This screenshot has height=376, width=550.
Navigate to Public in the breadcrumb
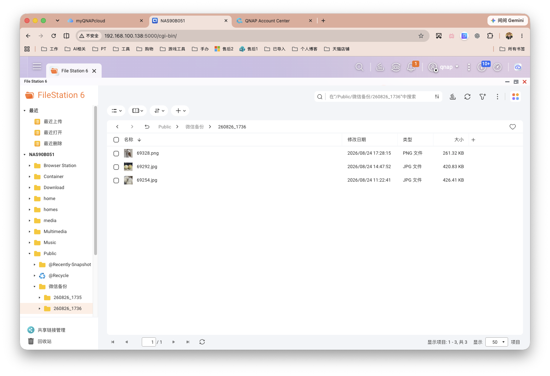[165, 127]
